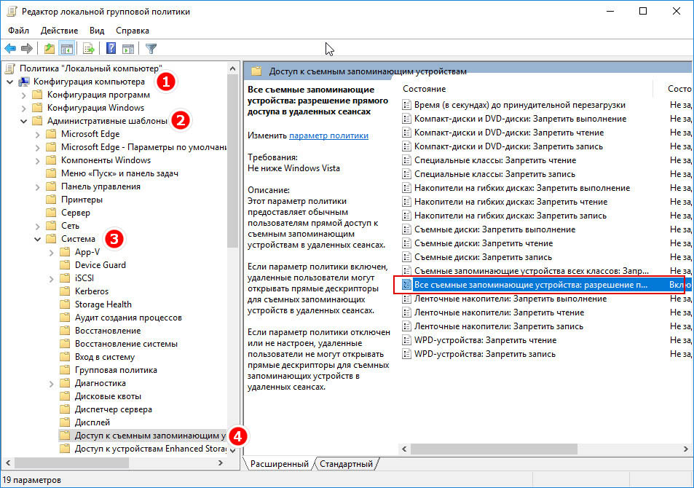Click the icon of Ленточные накопители: Запретить запись
This screenshot has height=488, width=694.
[406, 326]
